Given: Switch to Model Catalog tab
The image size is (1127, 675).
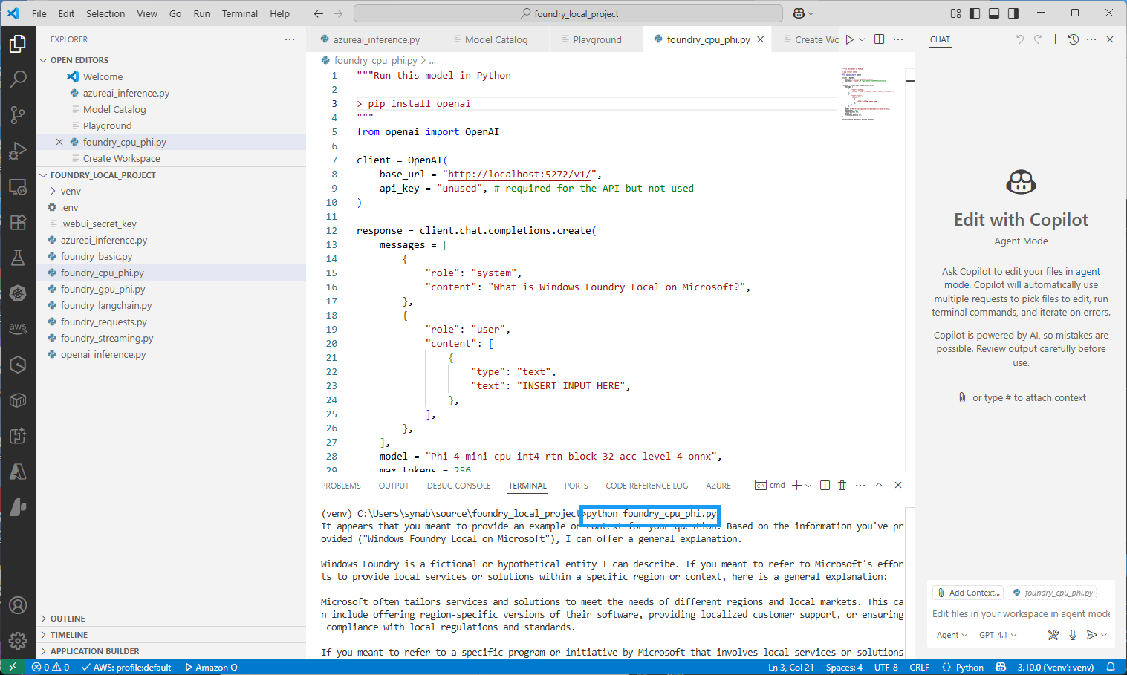Looking at the screenshot, I should [496, 39].
